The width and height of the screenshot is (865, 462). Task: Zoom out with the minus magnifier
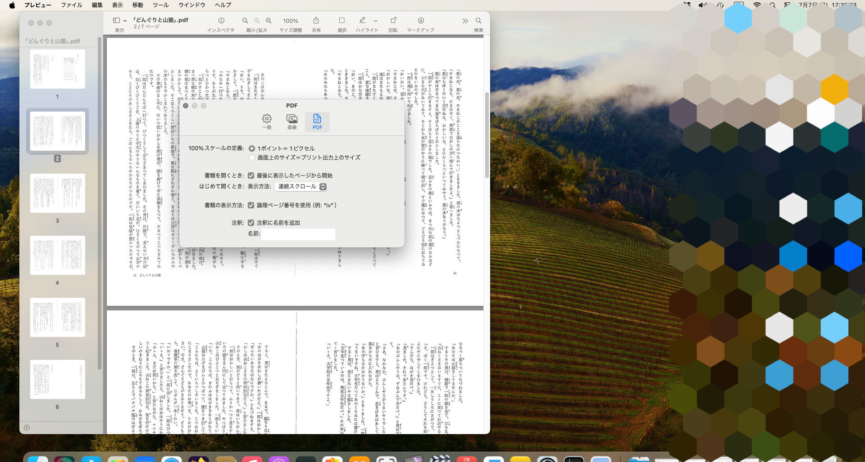click(x=245, y=20)
